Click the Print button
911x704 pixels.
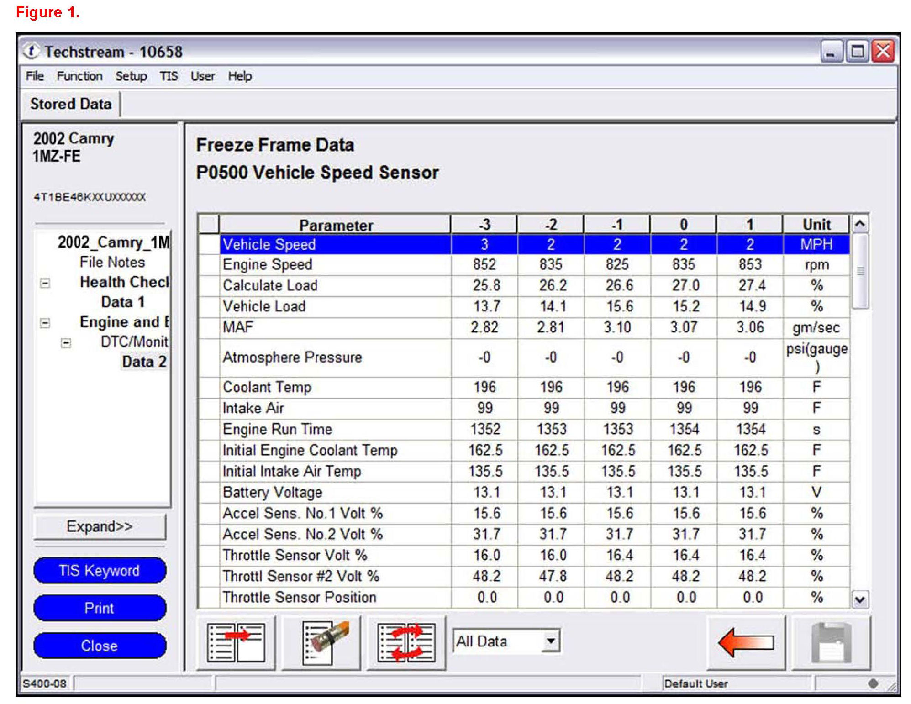click(x=99, y=608)
